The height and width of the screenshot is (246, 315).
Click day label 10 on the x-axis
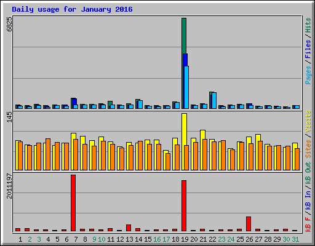[102, 239]
